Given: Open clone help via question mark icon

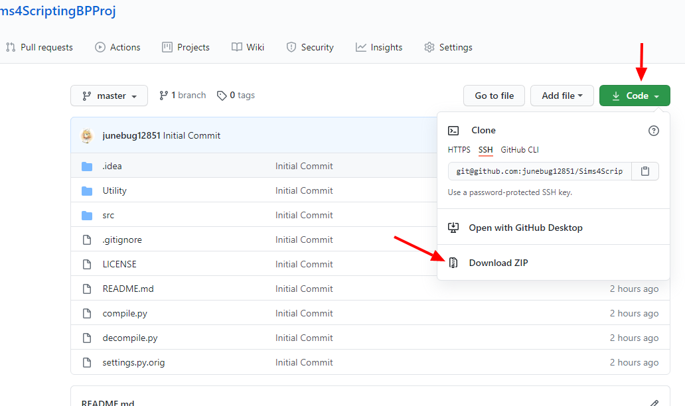Looking at the screenshot, I should tap(653, 131).
